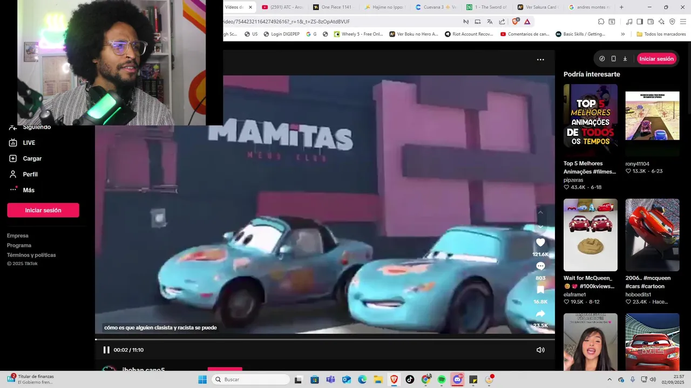Viewport: 691px width, 388px height.
Task: Open the browser main hamburger menu
Action: pyautogui.click(x=683, y=22)
